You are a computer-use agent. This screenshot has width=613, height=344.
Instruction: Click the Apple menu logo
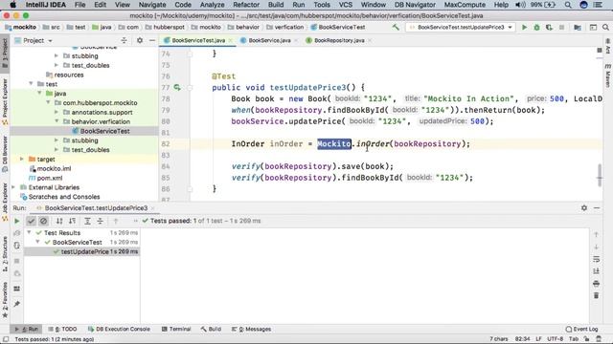pyautogui.click(x=12, y=5)
